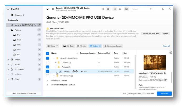
Task: Sort by the Recovery chances column header
Action: point(88,53)
